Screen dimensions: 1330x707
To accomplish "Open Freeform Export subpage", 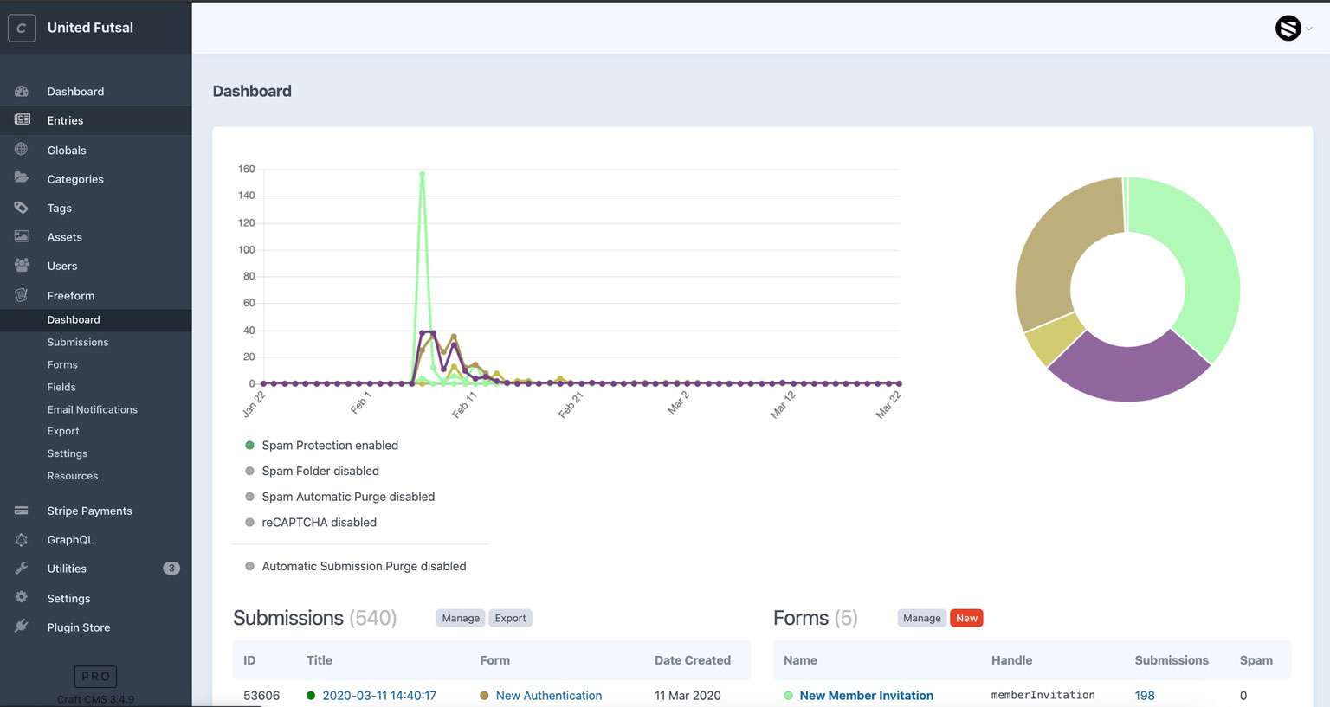I will coord(63,431).
